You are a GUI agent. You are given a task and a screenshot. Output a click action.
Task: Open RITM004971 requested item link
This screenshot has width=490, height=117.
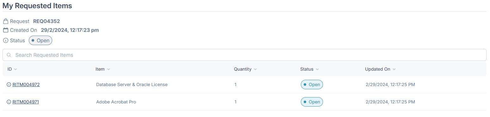pos(26,102)
